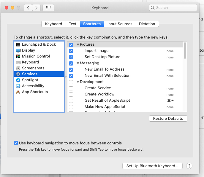Select App Shortcuts in the category list

coord(39,92)
